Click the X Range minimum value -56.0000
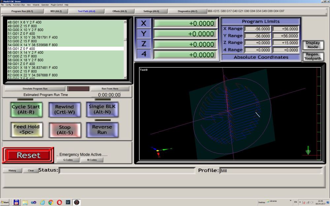 pyautogui.click(x=258, y=29)
